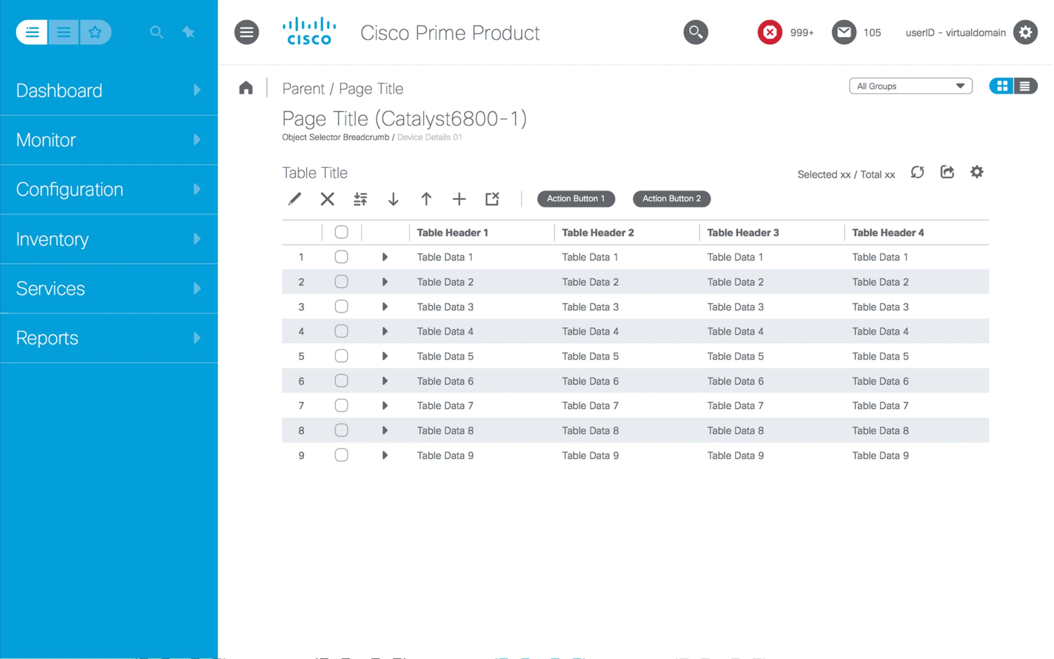Check the checkbox for row 4

(341, 331)
